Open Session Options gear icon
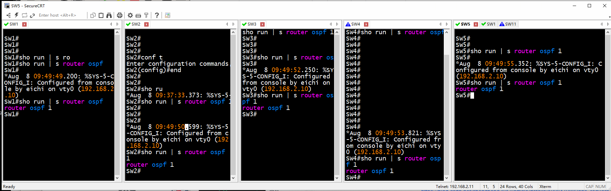Screen dimensions: 611x191 (130, 15)
